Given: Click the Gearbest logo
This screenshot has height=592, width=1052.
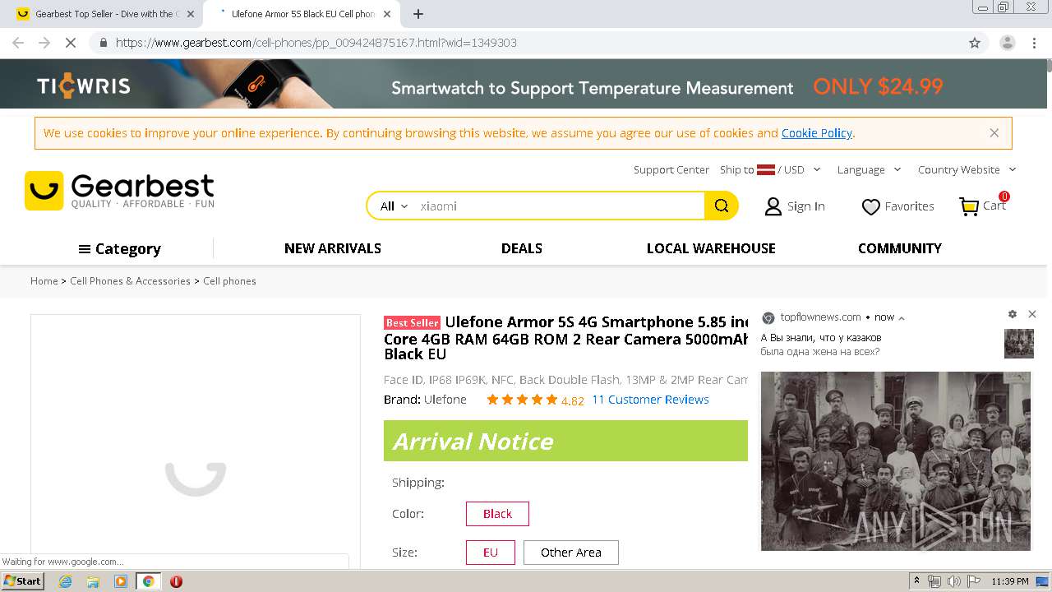Looking at the screenshot, I should tap(120, 191).
